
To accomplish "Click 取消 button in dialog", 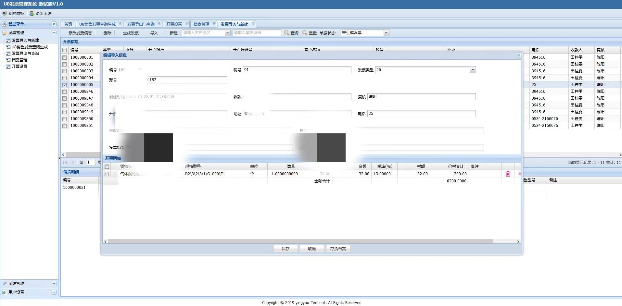I will (x=312, y=249).
